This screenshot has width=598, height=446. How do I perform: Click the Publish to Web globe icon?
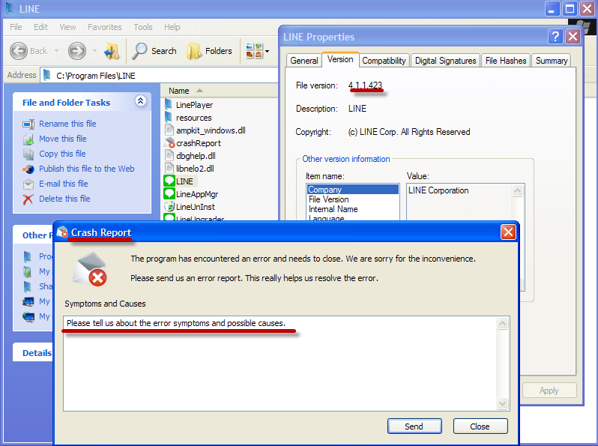point(28,169)
